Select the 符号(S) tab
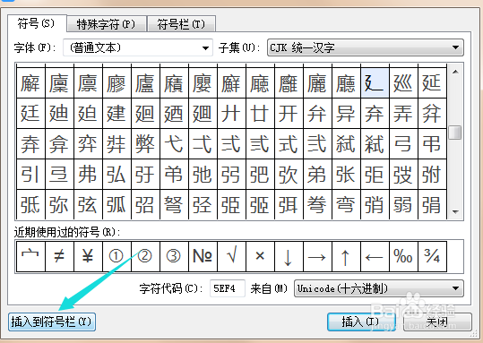 point(37,23)
